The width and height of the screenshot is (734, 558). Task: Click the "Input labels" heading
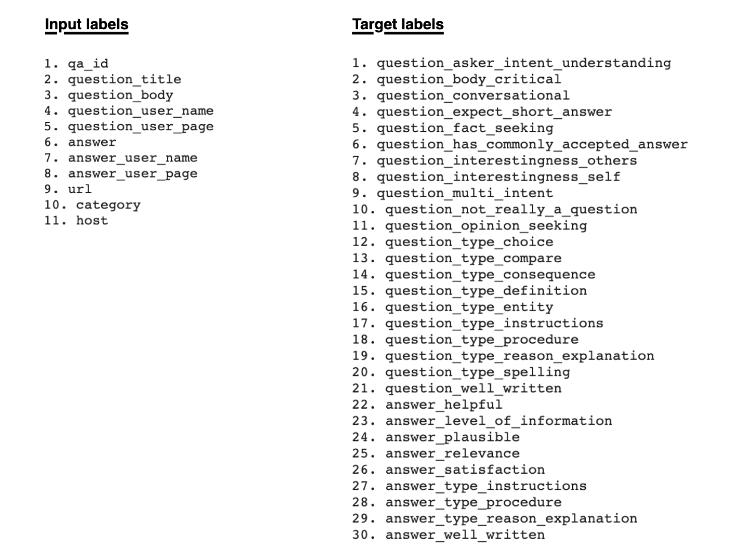click(x=87, y=24)
